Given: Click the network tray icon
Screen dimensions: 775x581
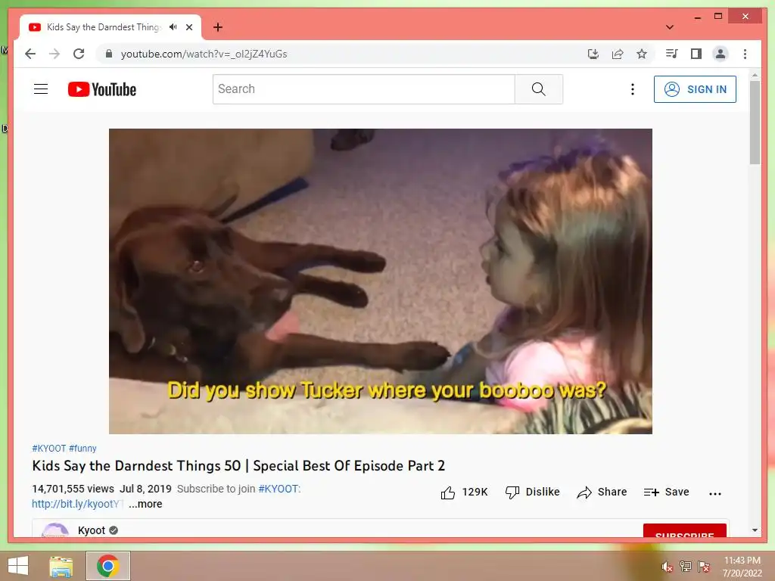Looking at the screenshot, I should coord(686,567).
